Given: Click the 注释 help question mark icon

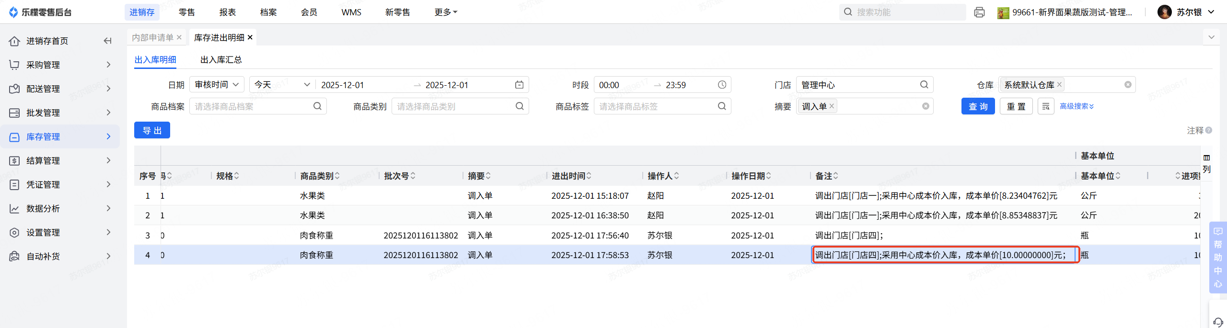Looking at the screenshot, I should click(1209, 130).
